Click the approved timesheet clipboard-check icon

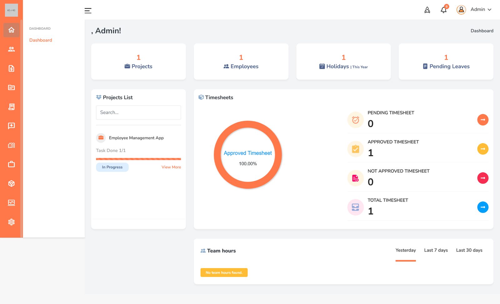coord(356,149)
